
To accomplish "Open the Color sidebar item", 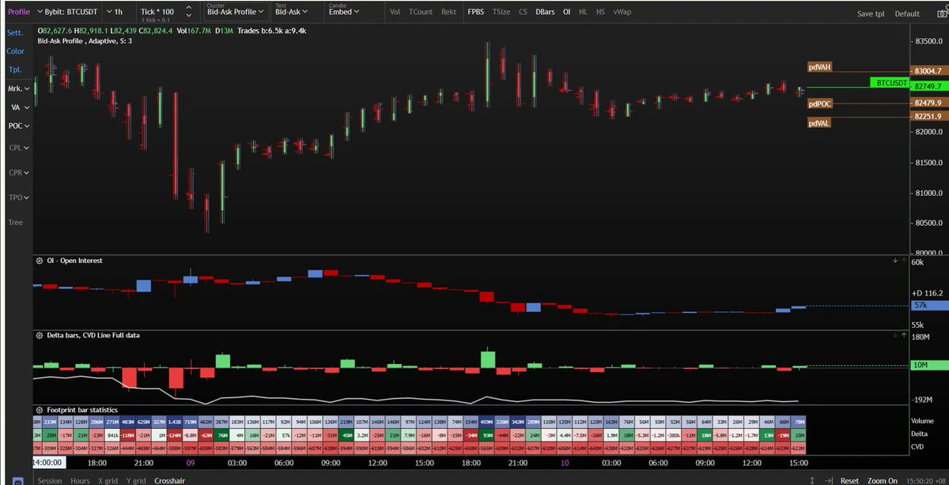I will click(16, 51).
